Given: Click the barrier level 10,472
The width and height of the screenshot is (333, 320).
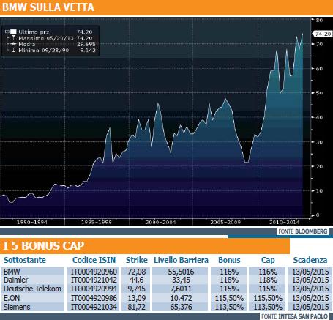Looking at the screenshot, I should pyautogui.click(x=181, y=298).
